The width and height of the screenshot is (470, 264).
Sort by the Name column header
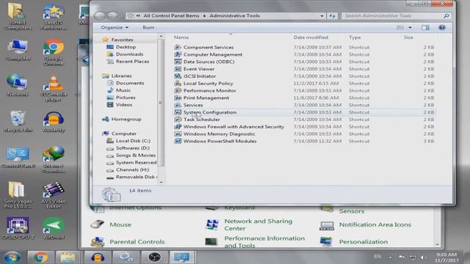181,37
